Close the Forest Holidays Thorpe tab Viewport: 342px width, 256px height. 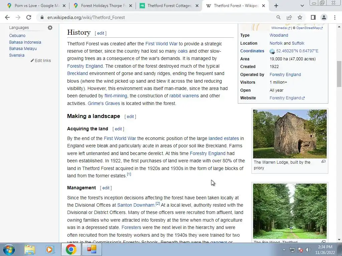(131, 6)
